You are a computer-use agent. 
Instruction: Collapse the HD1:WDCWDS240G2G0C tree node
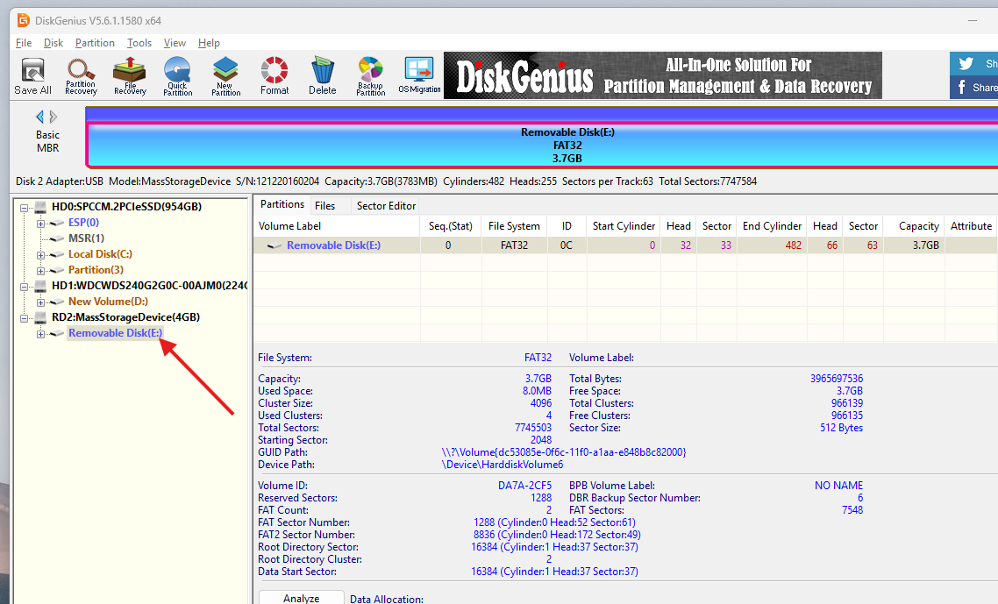coord(25,287)
